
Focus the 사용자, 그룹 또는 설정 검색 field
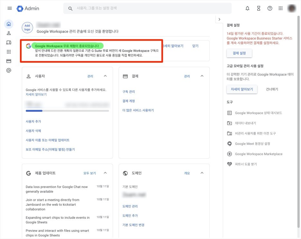pyautogui.click(x=147, y=8)
